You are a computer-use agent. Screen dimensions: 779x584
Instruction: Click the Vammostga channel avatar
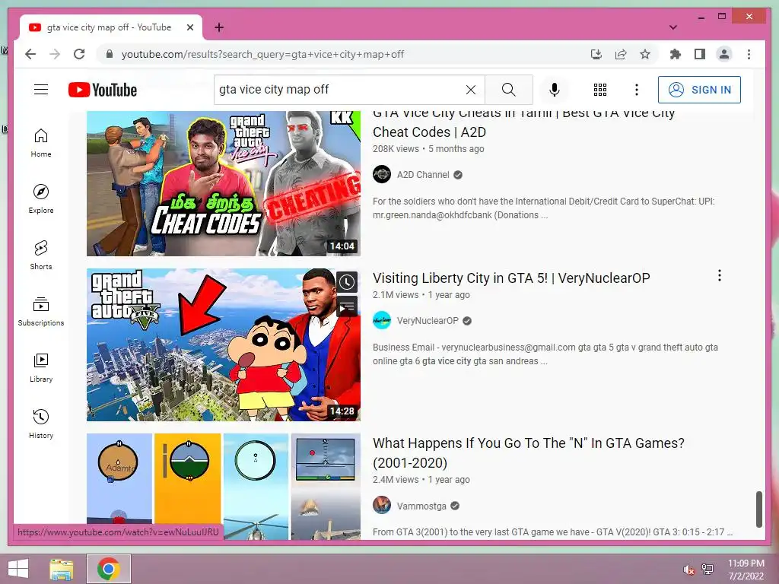click(x=382, y=506)
